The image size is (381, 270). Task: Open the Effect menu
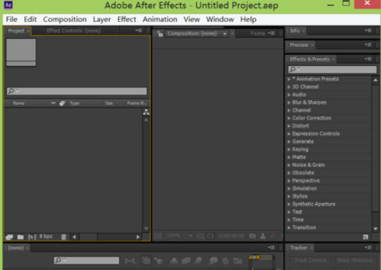(x=127, y=19)
